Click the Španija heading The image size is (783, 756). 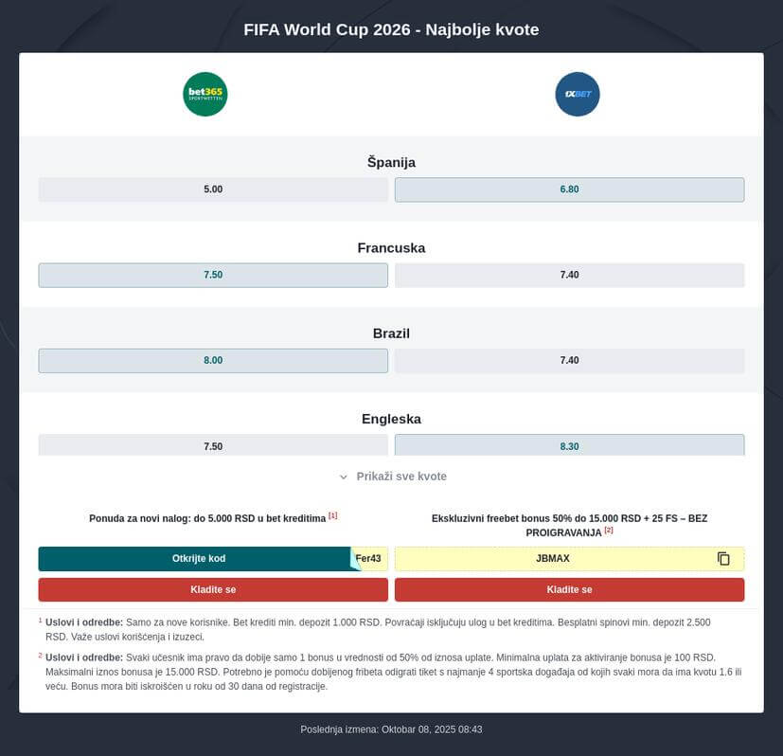tap(391, 162)
